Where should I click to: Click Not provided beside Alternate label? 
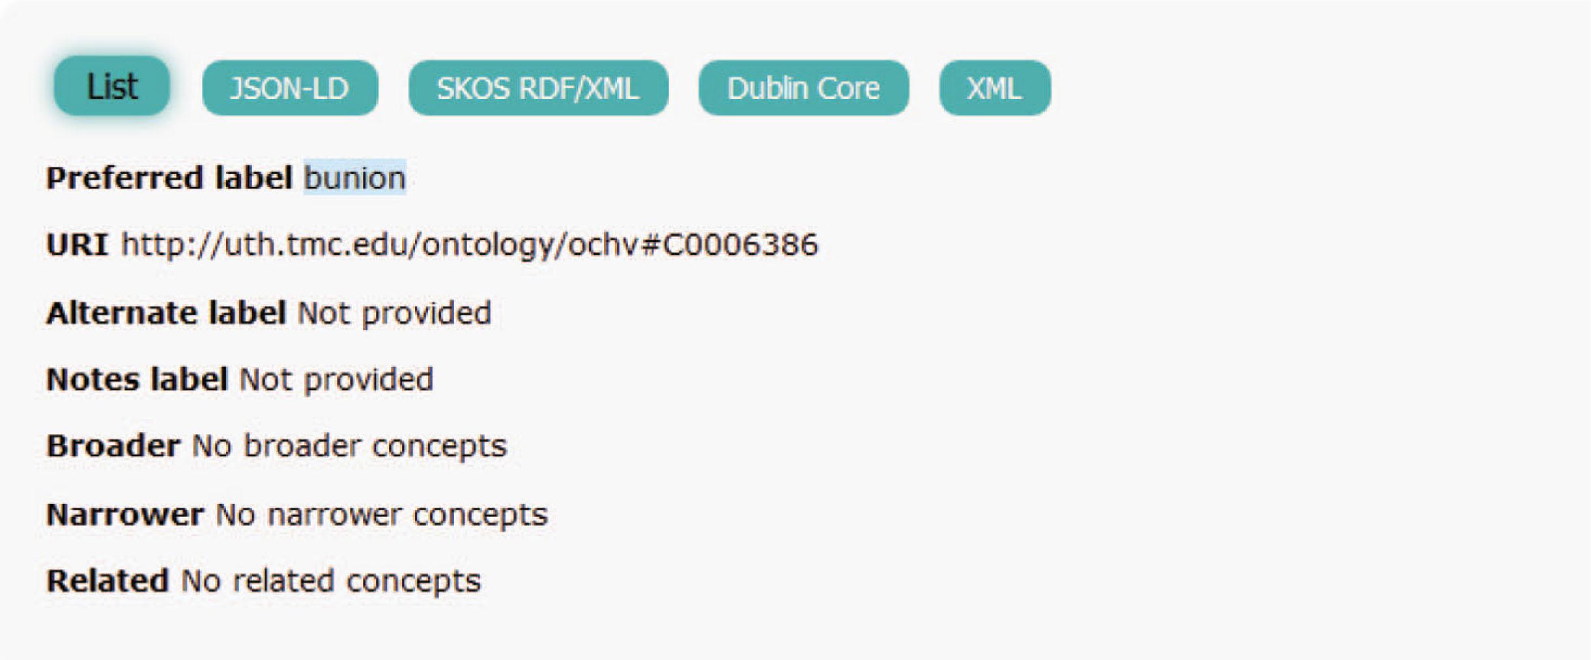pyautogui.click(x=392, y=312)
